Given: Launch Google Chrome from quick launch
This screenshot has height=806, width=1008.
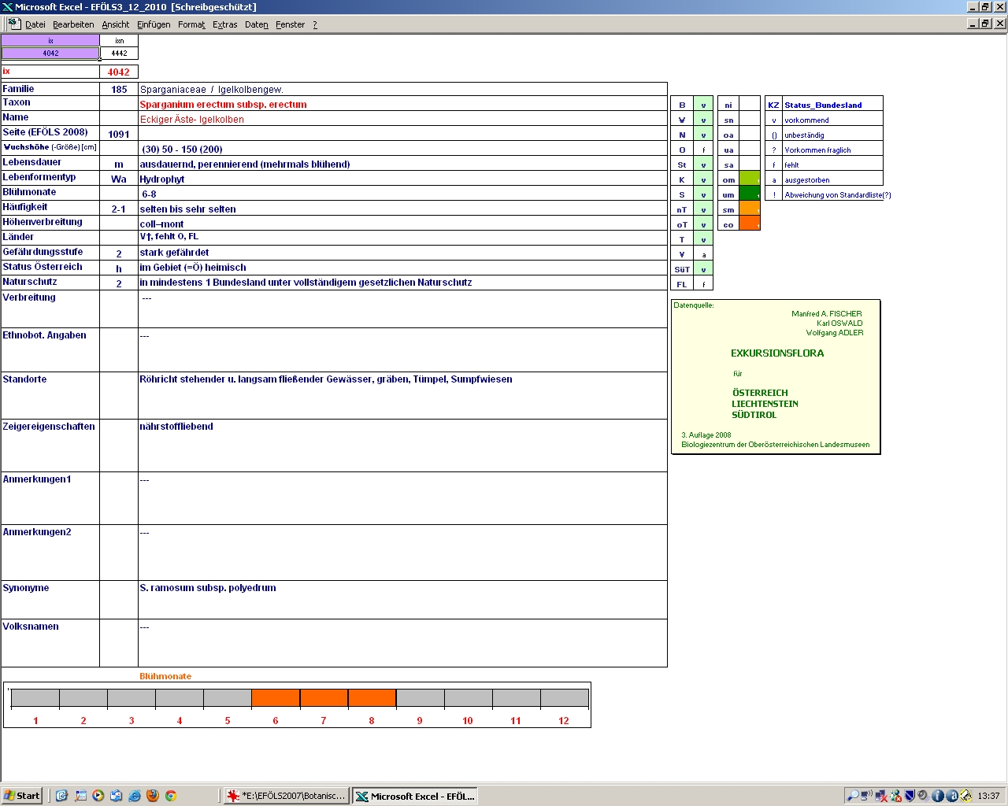Looking at the screenshot, I should click(x=171, y=796).
